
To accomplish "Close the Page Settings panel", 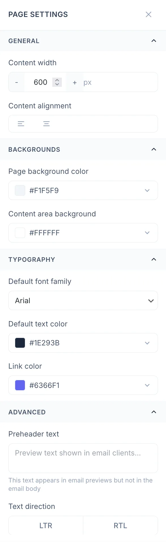I will pyautogui.click(x=149, y=14).
